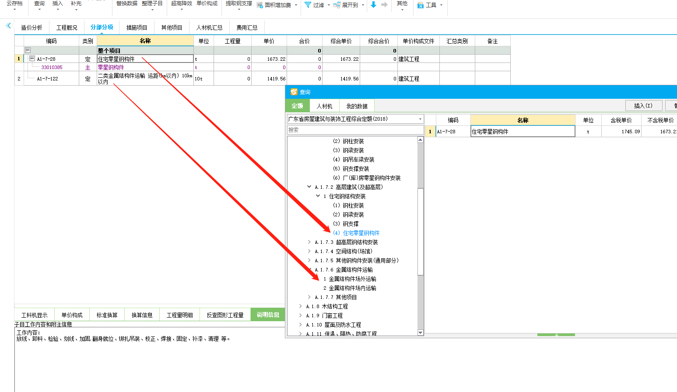Viewport: 677px width, 392px height.
Task: Click the gray right arrow toolbar icon
Action: [384, 5]
